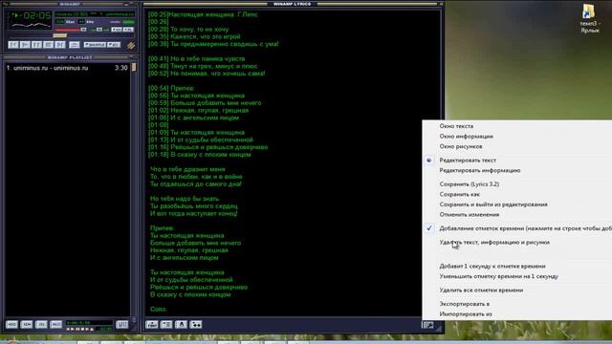612x344 pixels.
Task: Click 'Сохранить как' menu item
Action: click(x=459, y=194)
